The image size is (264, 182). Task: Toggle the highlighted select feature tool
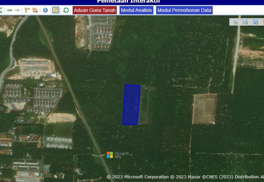pyautogui.click(x=56, y=10)
